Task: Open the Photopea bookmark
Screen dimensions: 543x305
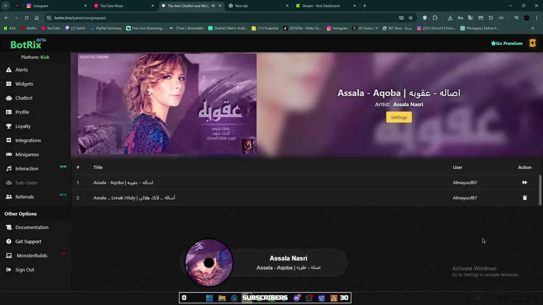Action: [x=479, y=28]
